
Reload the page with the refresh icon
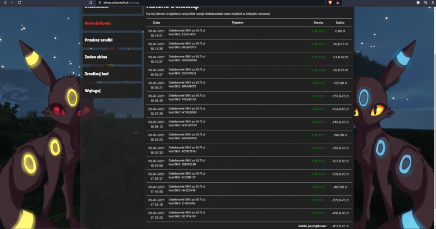click(20, 3)
